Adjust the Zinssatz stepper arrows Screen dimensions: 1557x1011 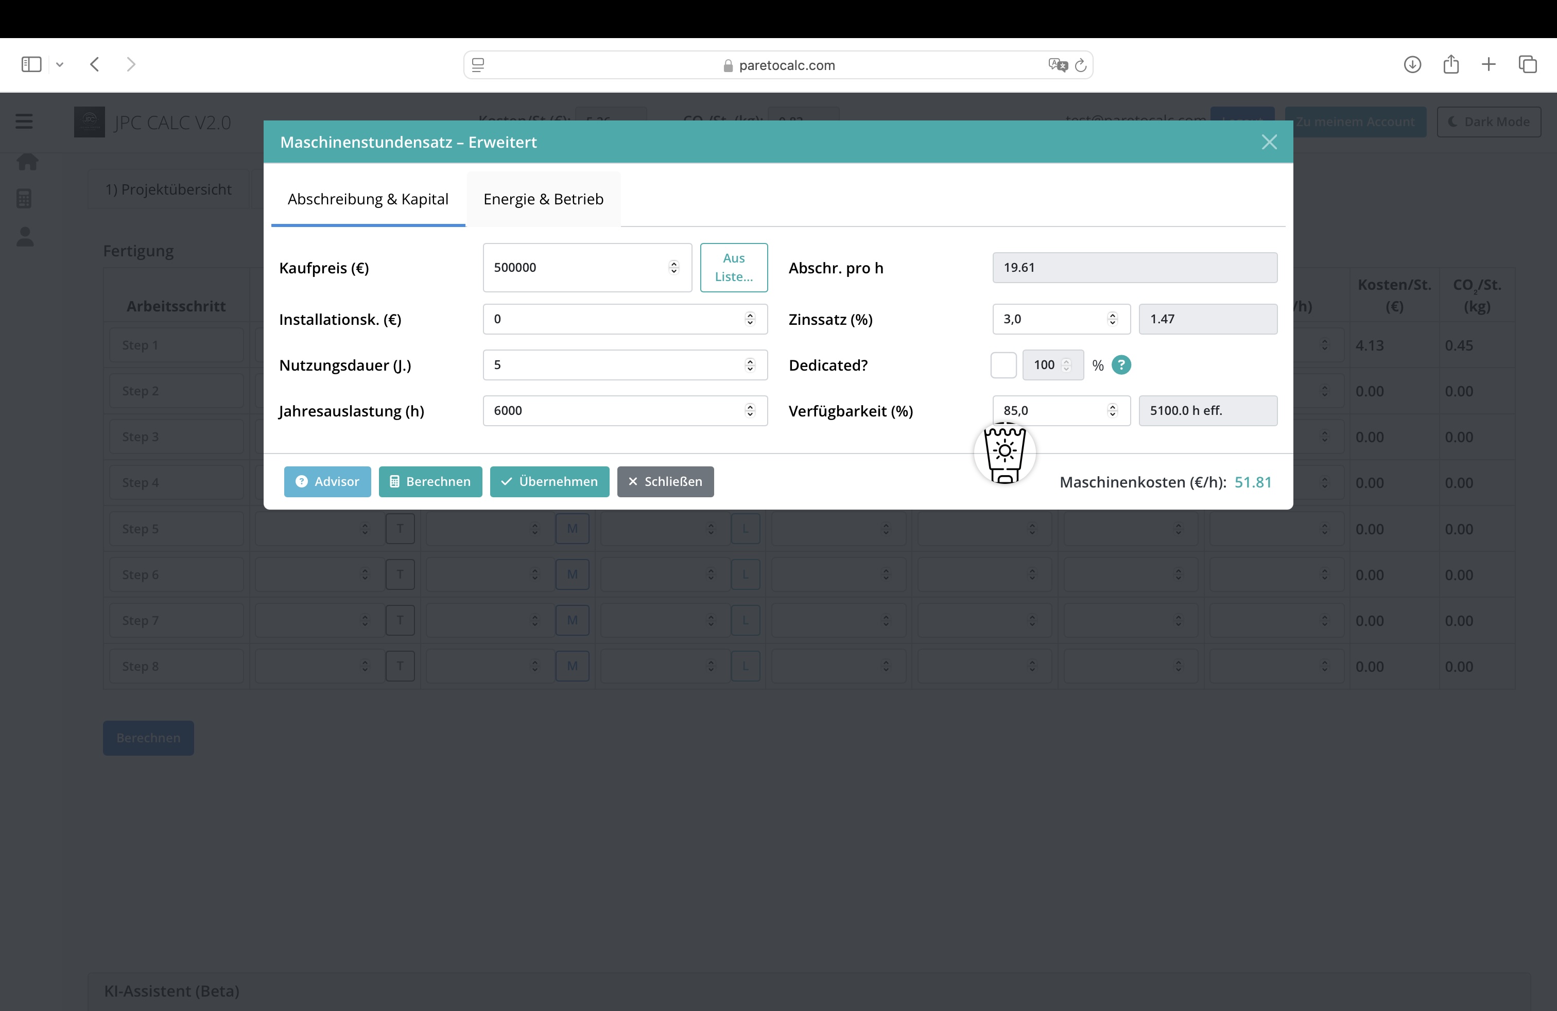[1113, 319]
